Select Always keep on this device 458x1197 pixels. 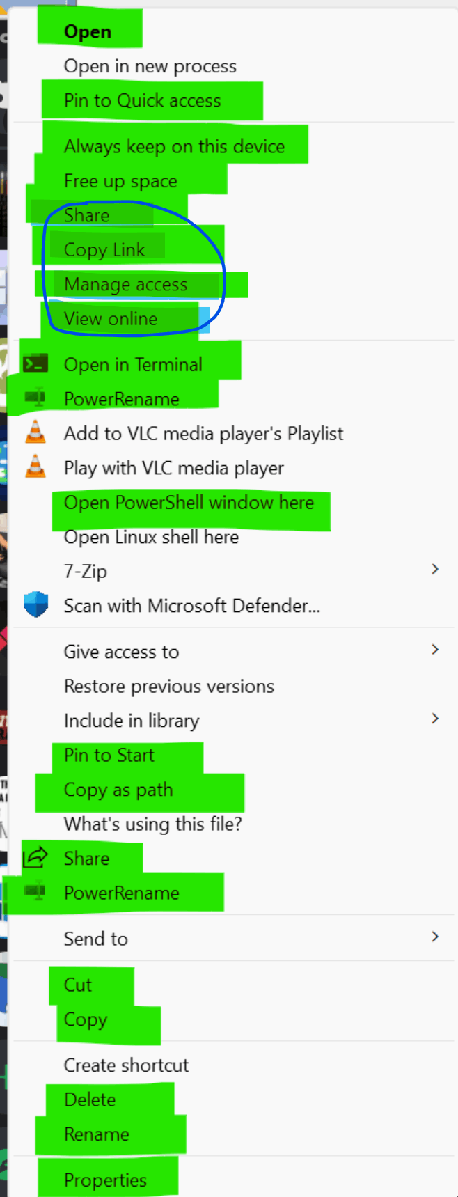pyautogui.click(x=175, y=146)
